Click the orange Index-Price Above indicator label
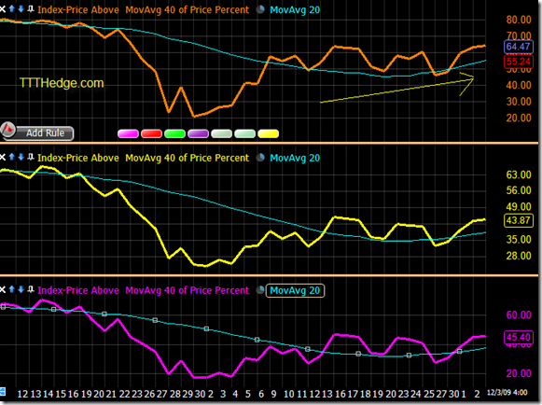 tap(78, 9)
